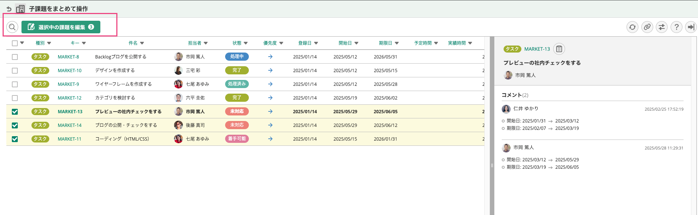Screen dimensions: 698x215
Task: Open the 状態 column filter dropdown
Action: point(246,43)
